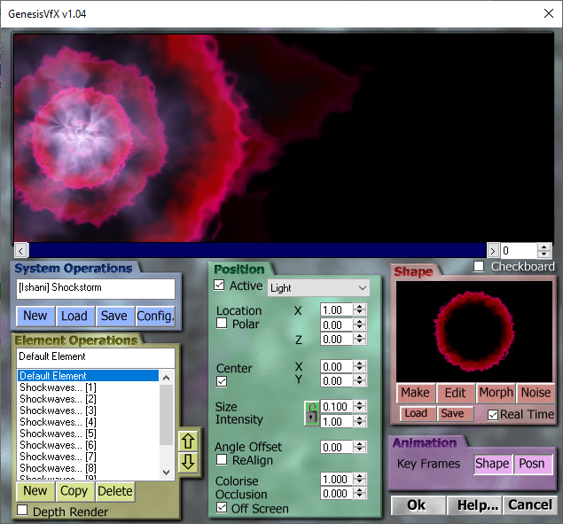
Task: Toggle the Active checkbox
Action: (x=219, y=285)
